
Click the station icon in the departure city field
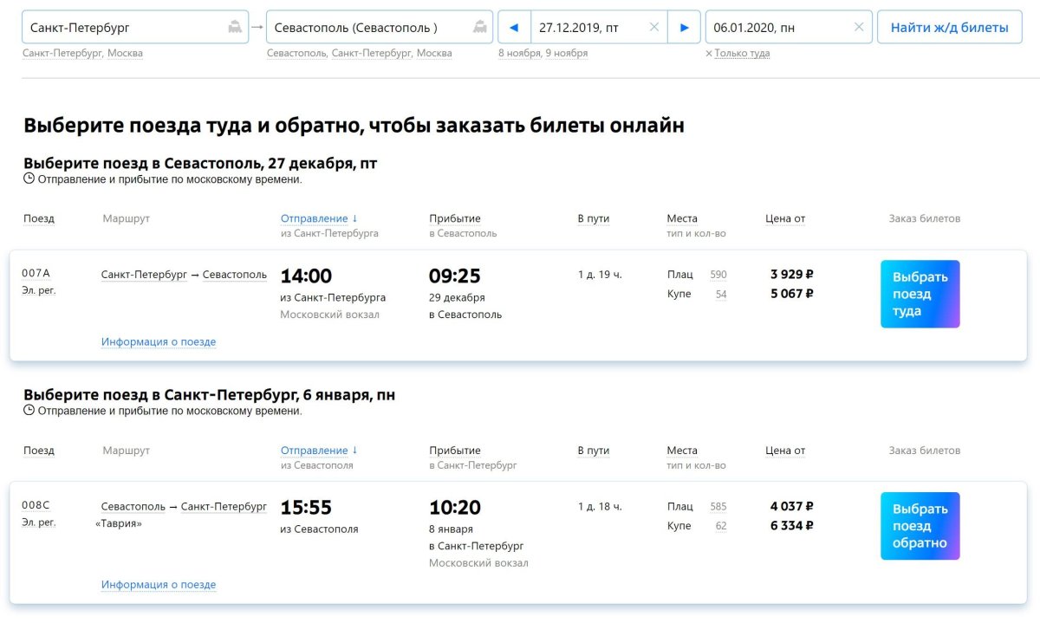234,27
